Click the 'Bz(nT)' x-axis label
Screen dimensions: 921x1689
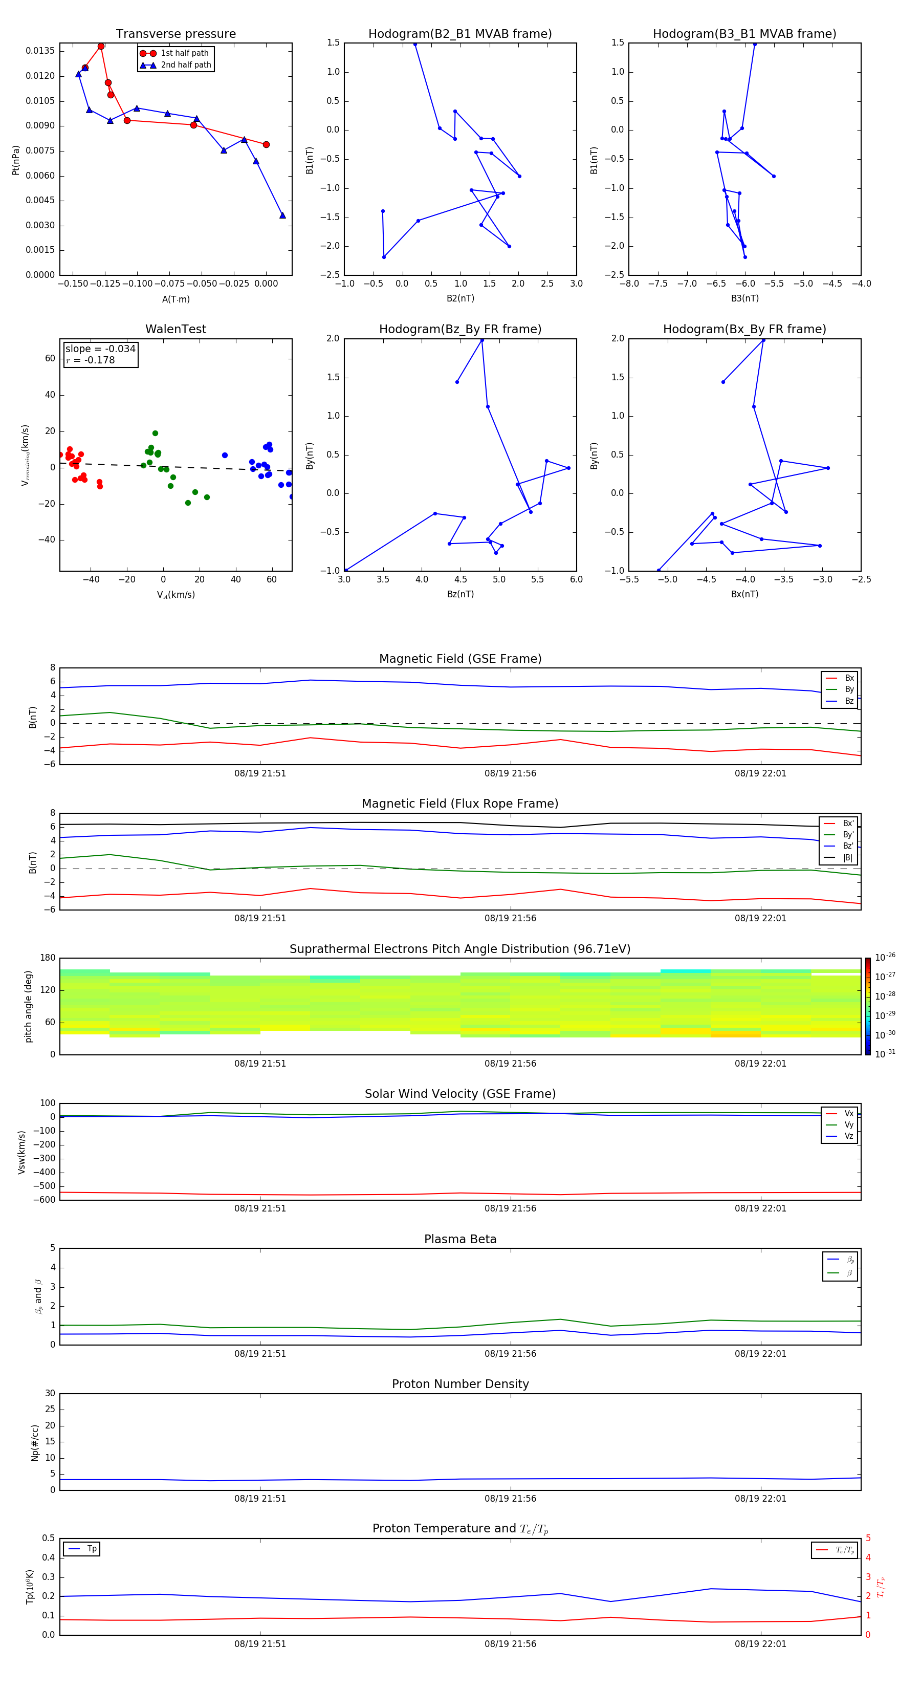coord(460,594)
